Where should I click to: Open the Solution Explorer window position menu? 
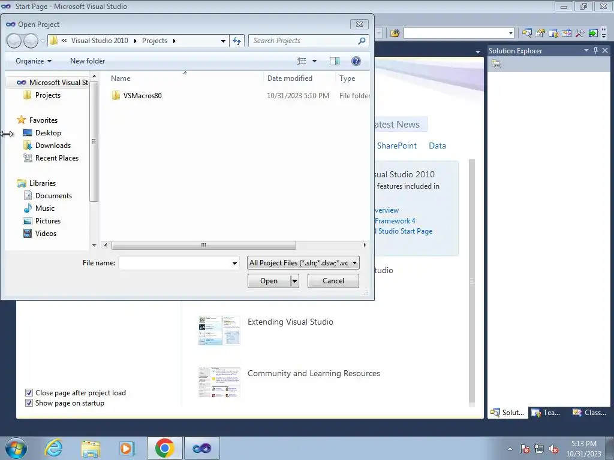point(586,50)
